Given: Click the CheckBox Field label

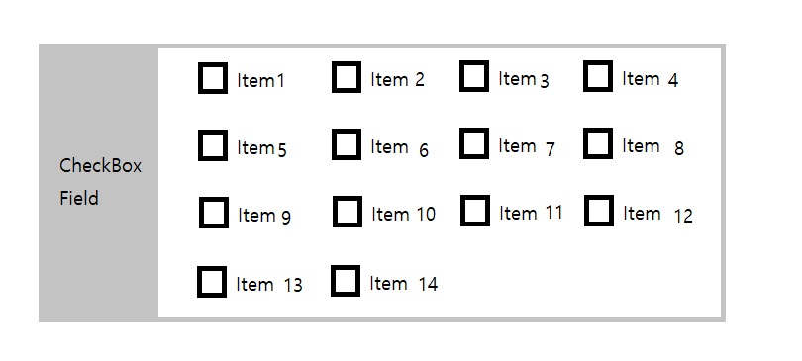Looking at the screenshot, I should click(x=100, y=182).
